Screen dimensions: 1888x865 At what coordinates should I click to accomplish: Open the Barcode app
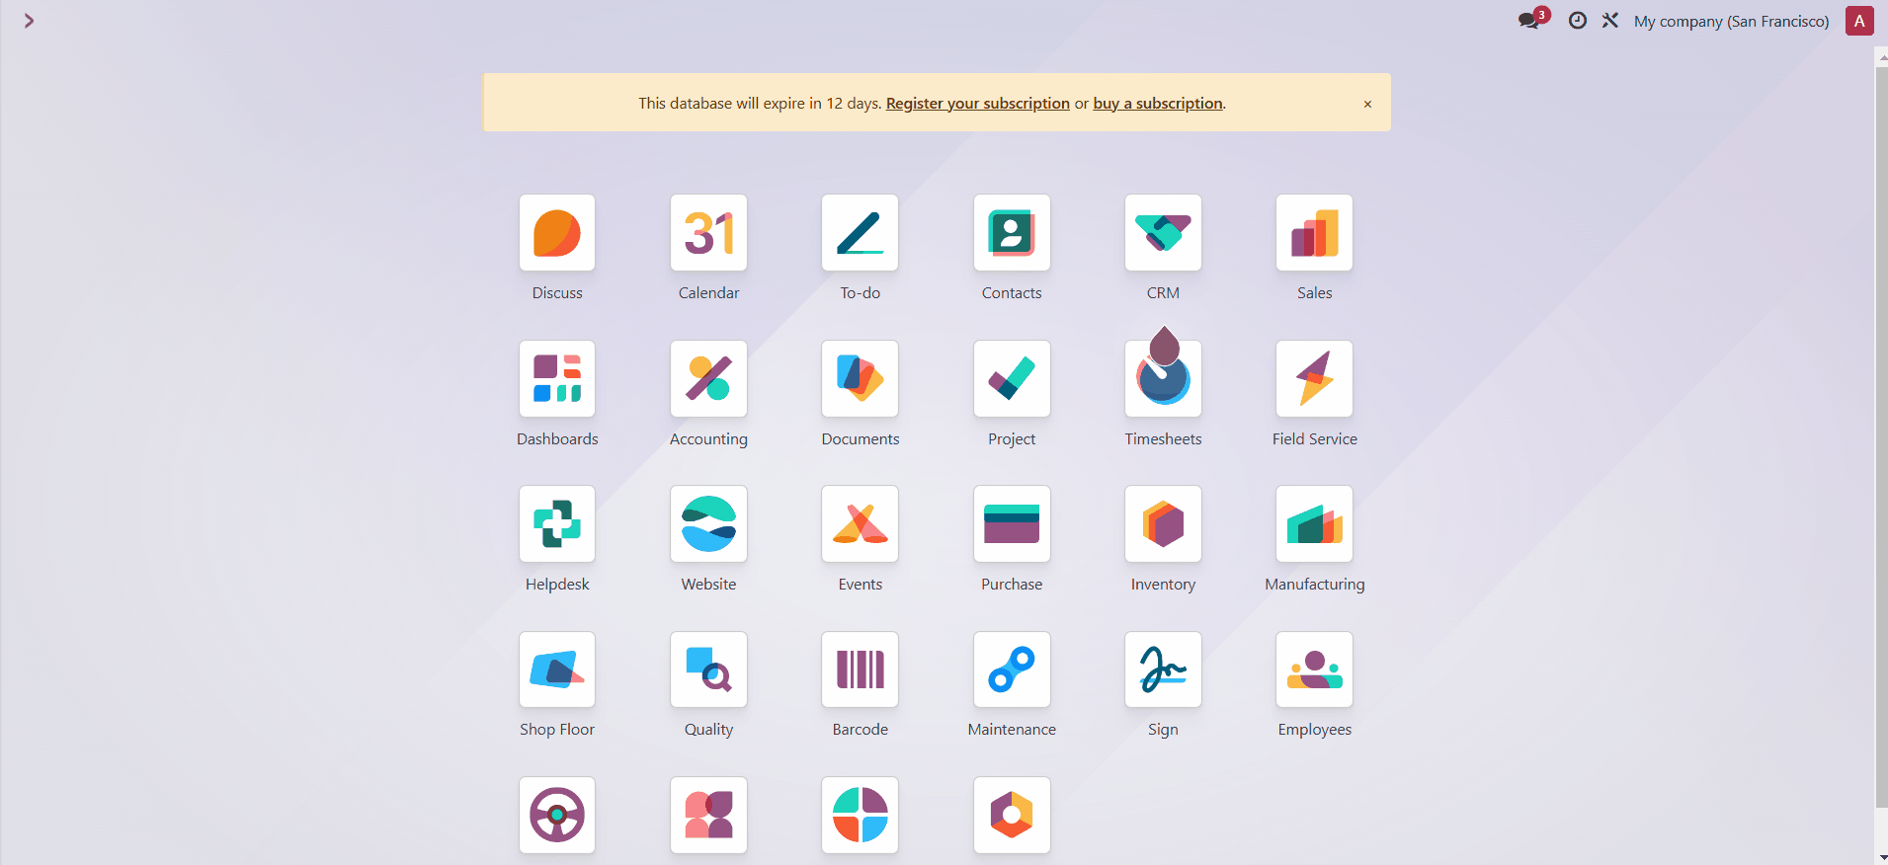coord(860,669)
